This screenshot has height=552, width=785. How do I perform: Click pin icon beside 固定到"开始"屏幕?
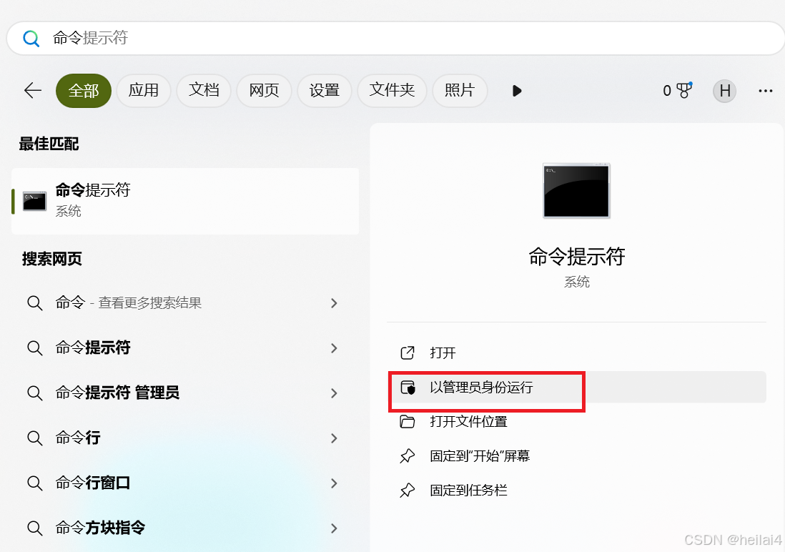tap(408, 455)
